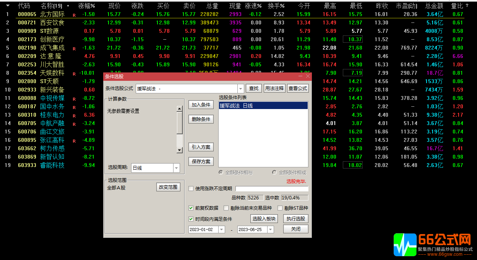This screenshot has width=477, height=260.
Task: Click 保存方案 button
Action: (x=201, y=161)
